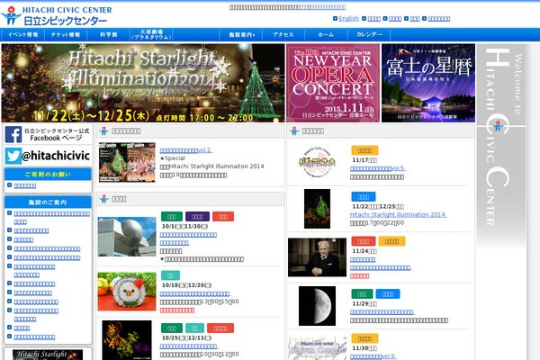The width and height of the screenshot is (540, 360).
Task: Open the link ending in vol.9
Action: [373, 356]
